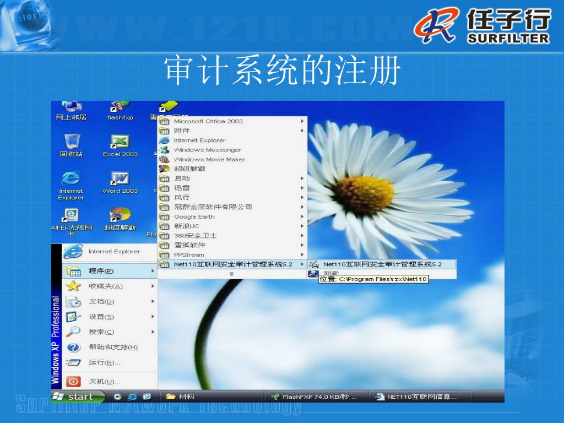Open the AIFEI wireless card desktop icon

[72, 215]
